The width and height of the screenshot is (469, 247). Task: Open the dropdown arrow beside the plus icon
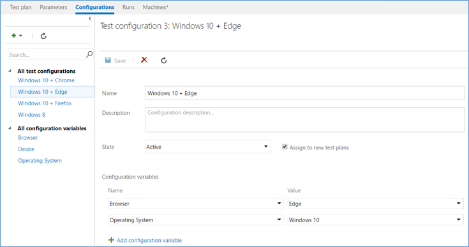click(20, 36)
